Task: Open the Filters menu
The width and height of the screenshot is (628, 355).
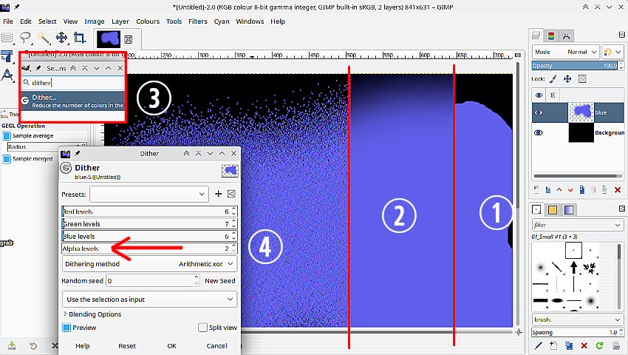Action: coord(197,21)
